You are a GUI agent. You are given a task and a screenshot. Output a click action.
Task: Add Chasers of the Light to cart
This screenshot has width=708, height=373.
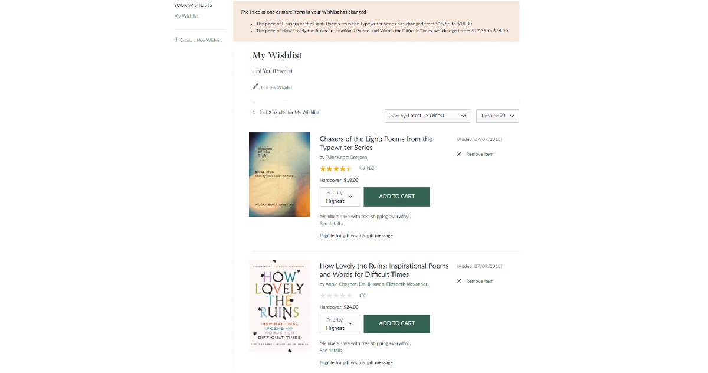(x=396, y=197)
